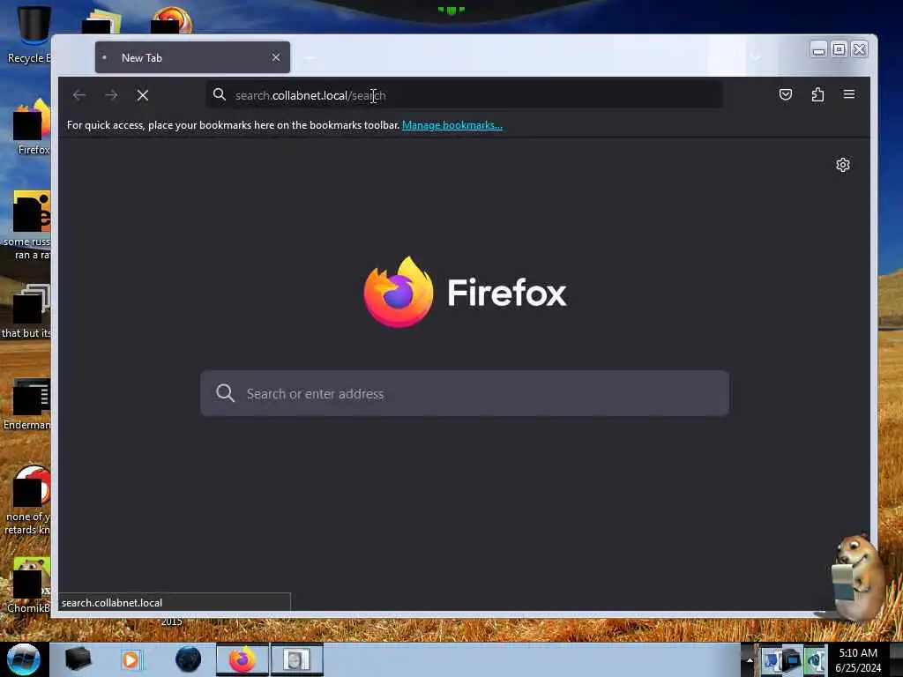Launch media player icon on taskbar
The width and height of the screenshot is (903, 677).
click(131, 659)
